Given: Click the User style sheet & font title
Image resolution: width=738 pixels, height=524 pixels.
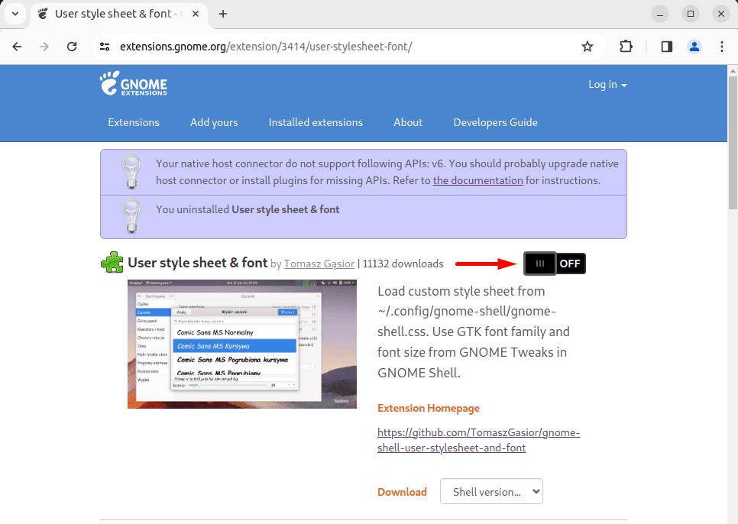Looking at the screenshot, I should point(198,263).
